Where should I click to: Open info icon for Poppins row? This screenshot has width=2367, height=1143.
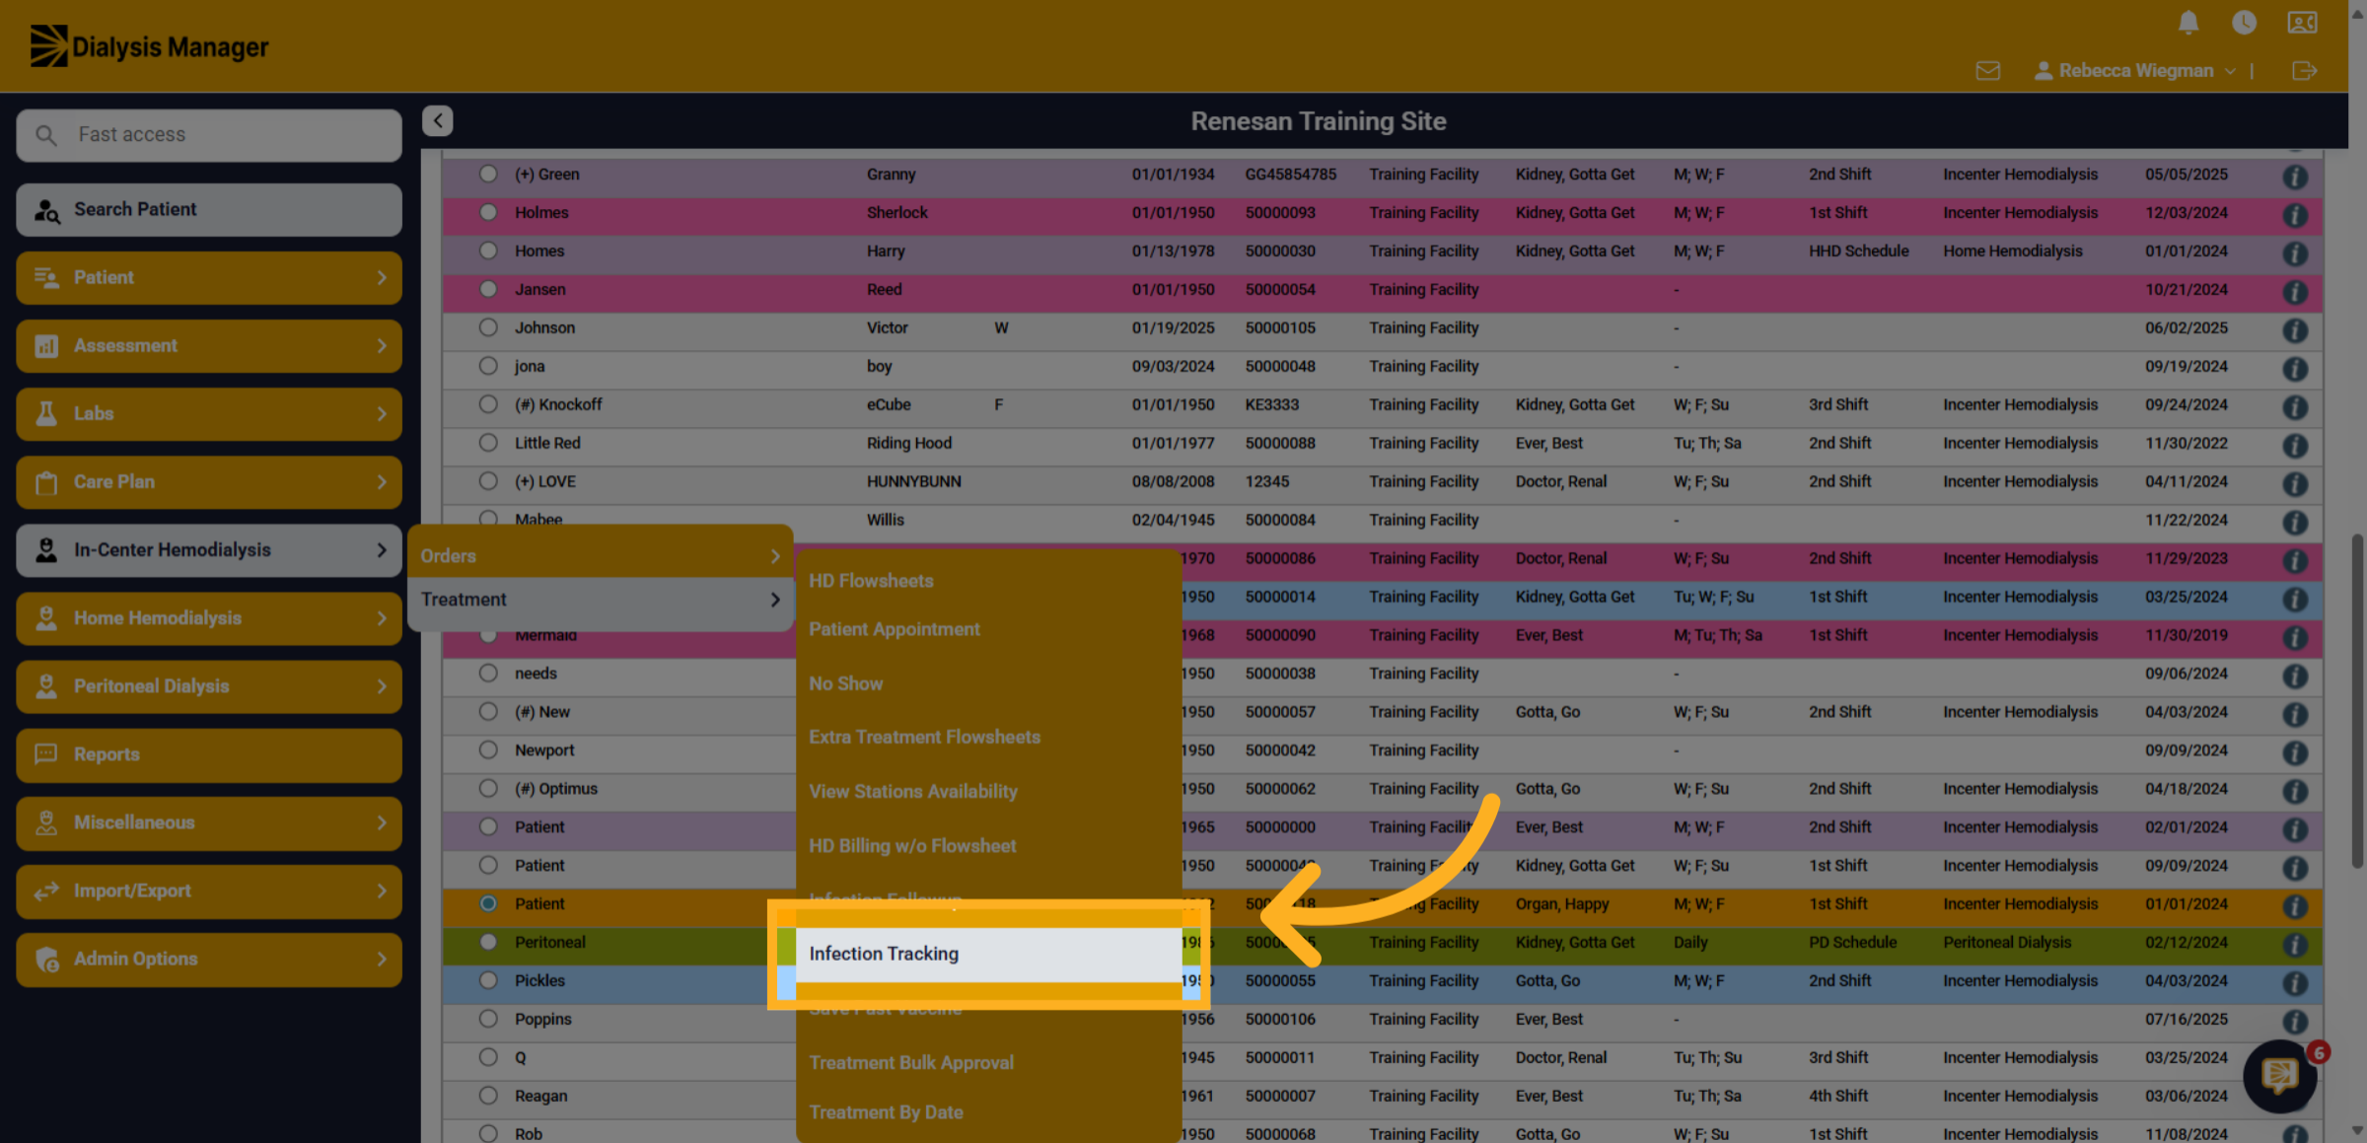click(2295, 1022)
